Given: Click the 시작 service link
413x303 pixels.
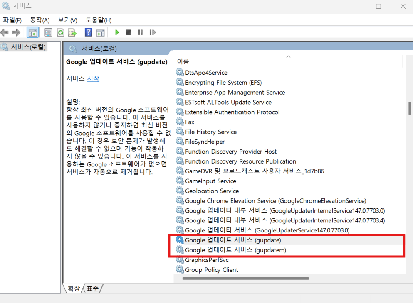Looking at the screenshot, I should (x=93, y=78).
